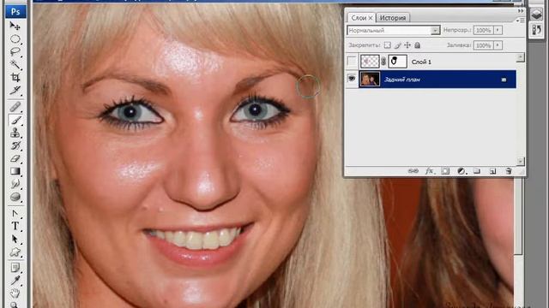This screenshot has height=308, width=549.
Task: Select the Задний план layer thumbnail
Action: 370,80
